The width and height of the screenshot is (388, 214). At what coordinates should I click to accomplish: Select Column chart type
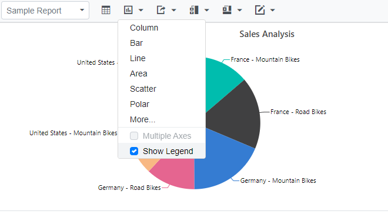pos(162,28)
